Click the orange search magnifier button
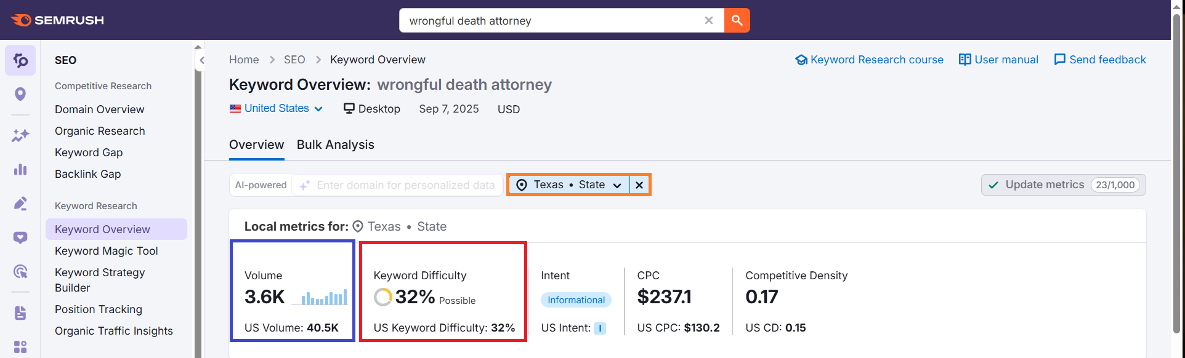This screenshot has width=1185, height=358. pyautogui.click(x=737, y=20)
